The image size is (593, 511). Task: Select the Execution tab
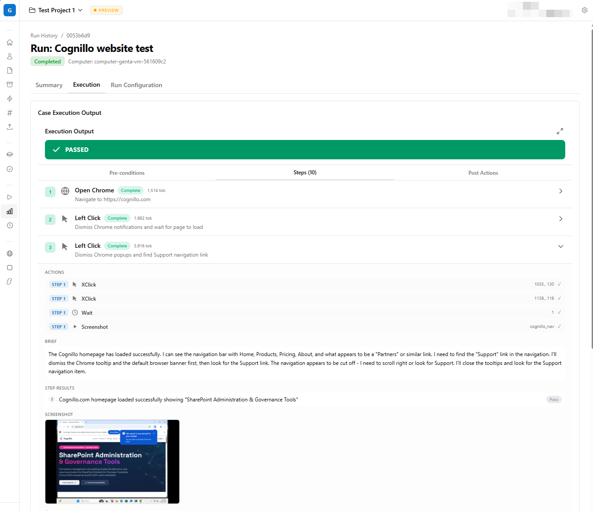(x=86, y=85)
